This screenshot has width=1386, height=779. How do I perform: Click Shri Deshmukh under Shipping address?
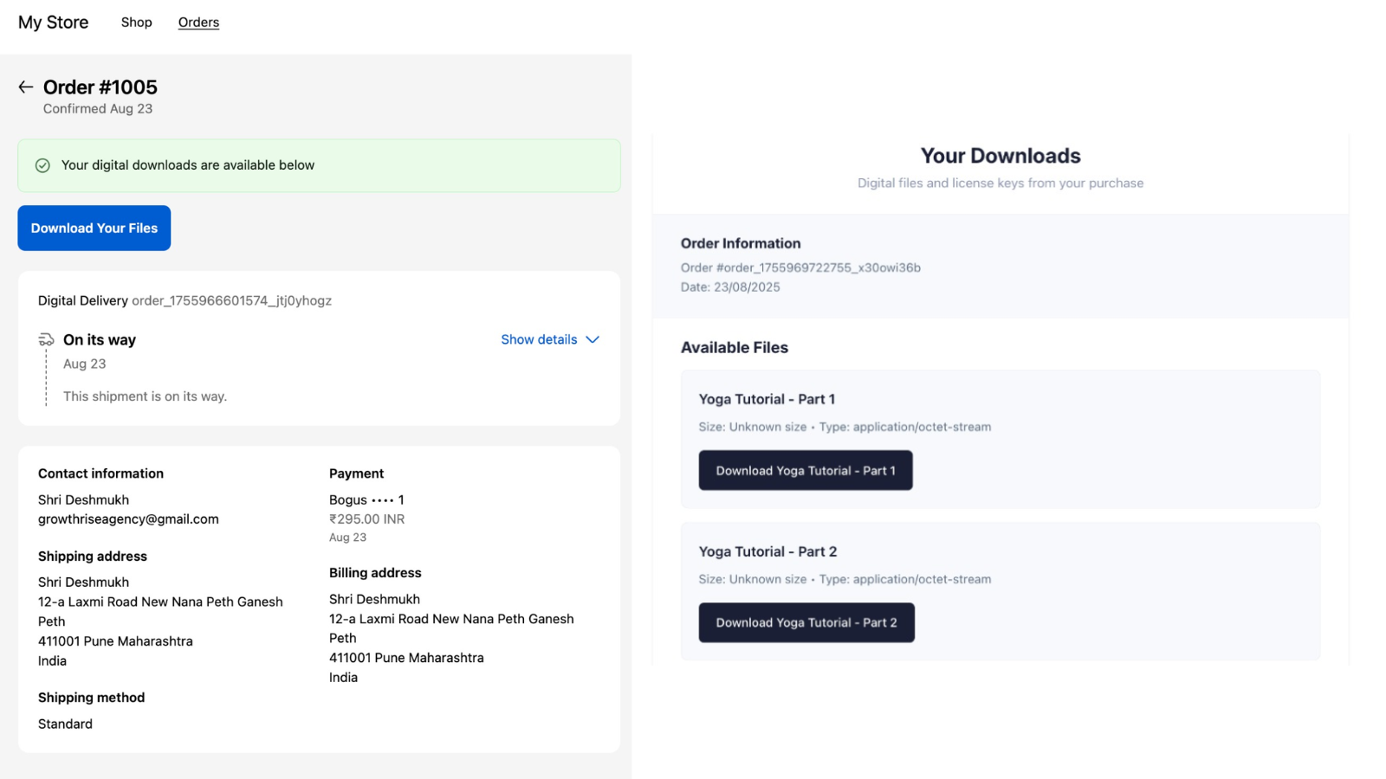pos(83,583)
